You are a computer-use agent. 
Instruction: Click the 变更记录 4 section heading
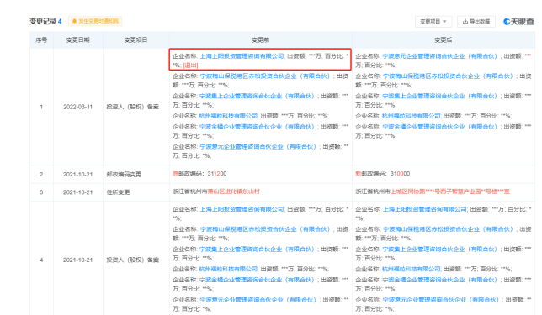point(45,21)
